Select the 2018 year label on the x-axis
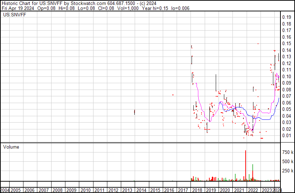 click(197, 190)
